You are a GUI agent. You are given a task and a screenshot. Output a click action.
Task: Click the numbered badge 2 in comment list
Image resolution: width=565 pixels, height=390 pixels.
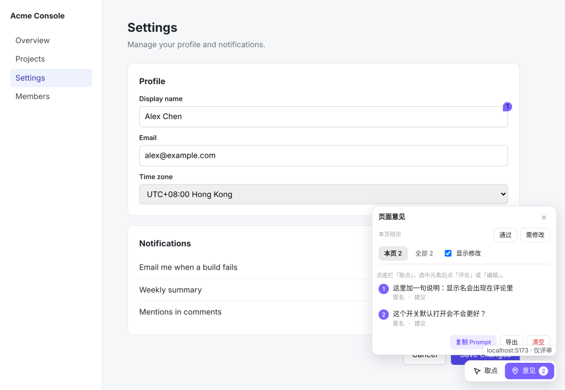click(383, 315)
